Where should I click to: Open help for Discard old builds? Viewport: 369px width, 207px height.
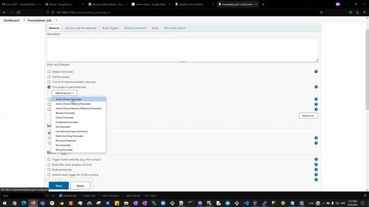coord(316,71)
